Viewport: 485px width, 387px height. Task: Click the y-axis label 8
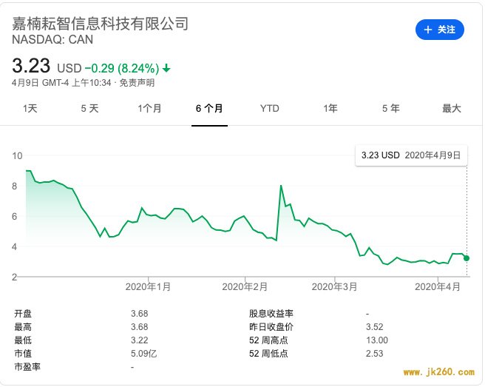pos(15,186)
